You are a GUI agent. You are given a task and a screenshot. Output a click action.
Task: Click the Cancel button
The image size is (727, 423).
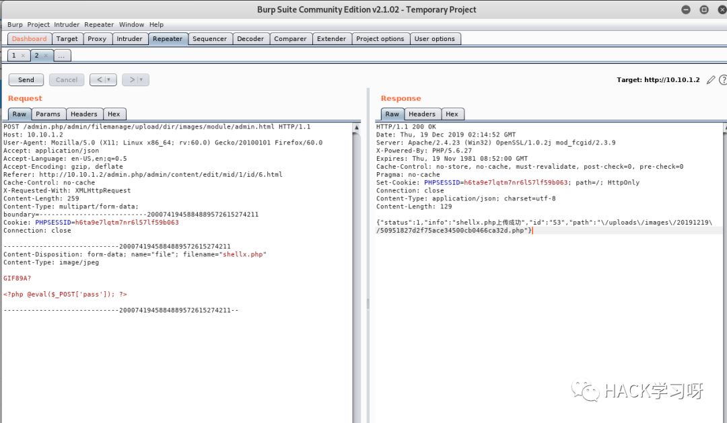click(x=67, y=79)
